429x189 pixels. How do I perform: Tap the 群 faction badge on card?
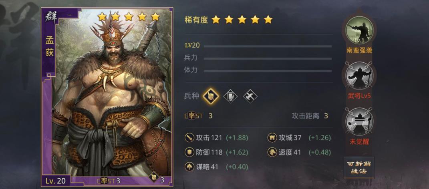click(x=51, y=17)
